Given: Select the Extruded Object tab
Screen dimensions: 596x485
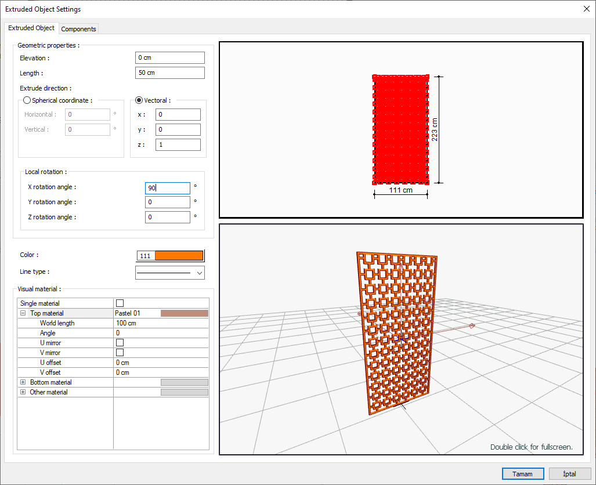Looking at the screenshot, I should click(31, 28).
